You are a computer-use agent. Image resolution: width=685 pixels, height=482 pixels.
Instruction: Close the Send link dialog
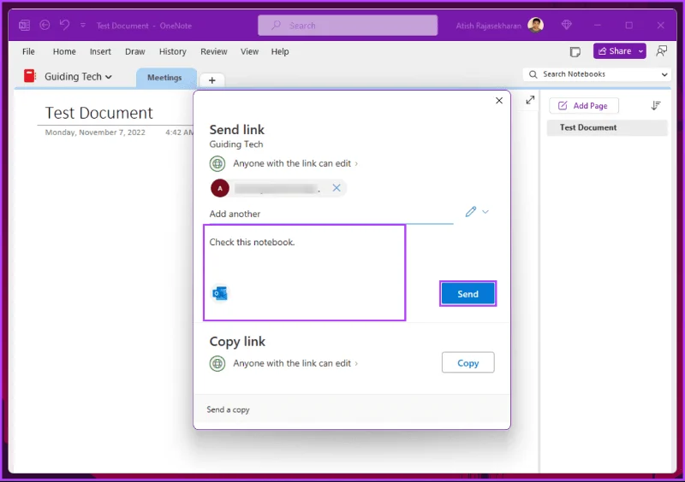coord(499,101)
